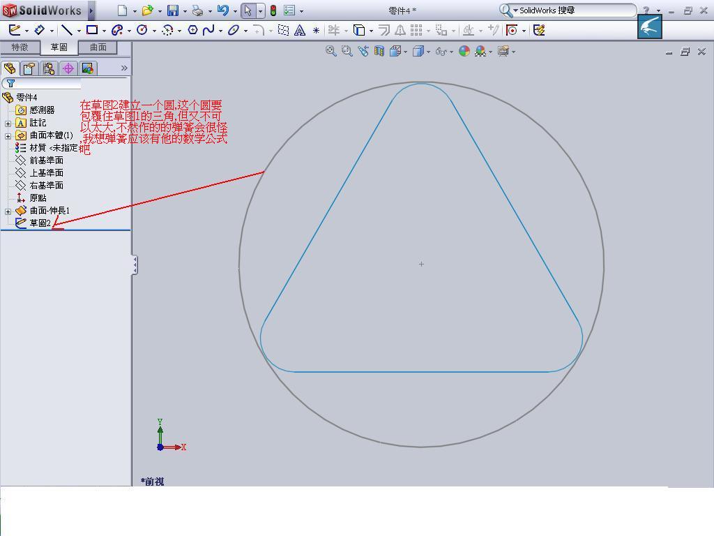Click Zoom to Area icon
714x536 pixels.
(x=347, y=51)
